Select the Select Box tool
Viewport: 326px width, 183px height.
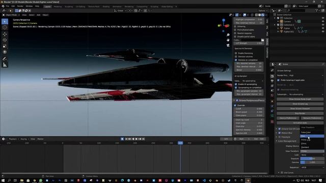pyautogui.click(x=5, y=21)
